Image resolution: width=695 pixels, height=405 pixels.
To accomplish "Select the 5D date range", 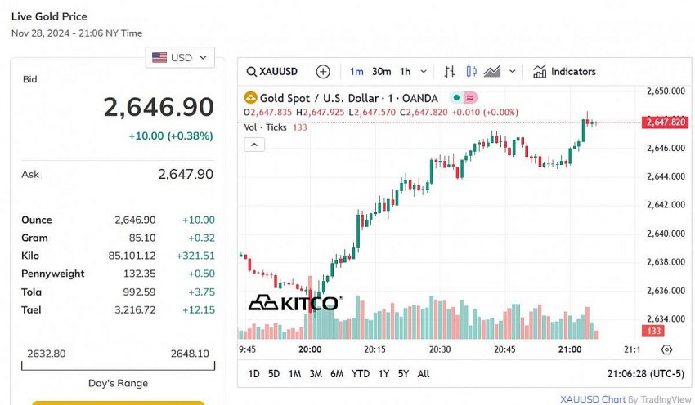I will pos(274,374).
